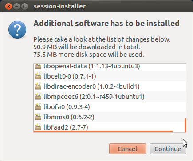193x161 pixels.
Task: Click the Continue button
Action: click(x=168, y=149)
